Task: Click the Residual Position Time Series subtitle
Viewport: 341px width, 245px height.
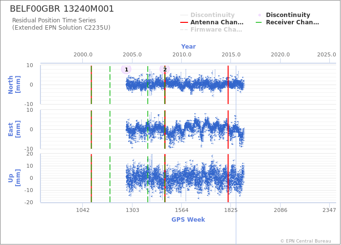Action: 54,20
